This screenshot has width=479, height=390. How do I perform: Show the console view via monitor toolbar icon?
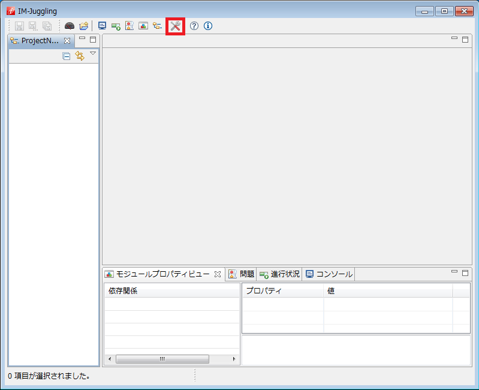tap(102, 26)
